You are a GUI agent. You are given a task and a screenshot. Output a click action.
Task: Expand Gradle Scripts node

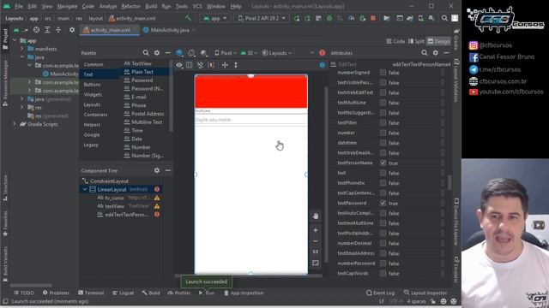click(x=15, y=124)
